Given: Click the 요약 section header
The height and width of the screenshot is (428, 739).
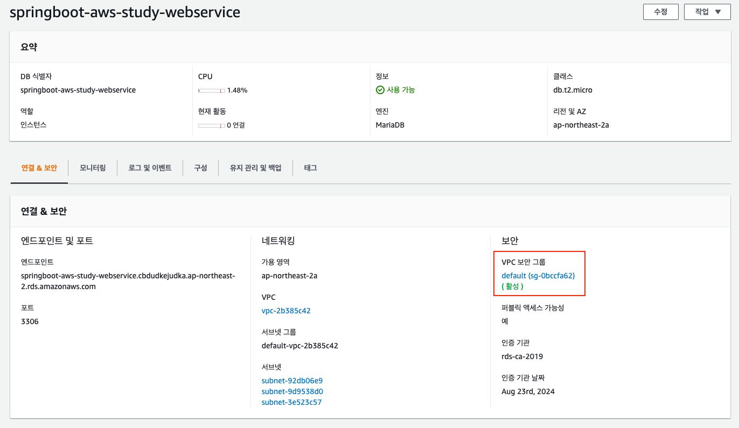Looking at the screenshot, I should [x=29, y=47].
